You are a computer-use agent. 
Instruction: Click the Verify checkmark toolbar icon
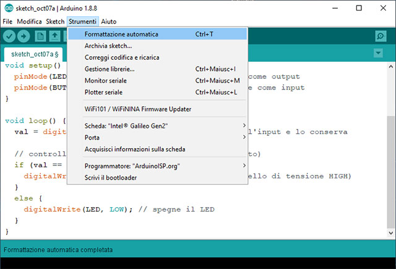(9, 36)
